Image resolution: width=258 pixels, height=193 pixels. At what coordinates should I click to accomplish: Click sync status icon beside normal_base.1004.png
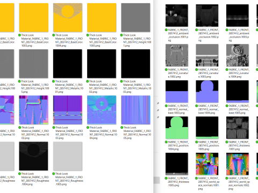point(197,106)
